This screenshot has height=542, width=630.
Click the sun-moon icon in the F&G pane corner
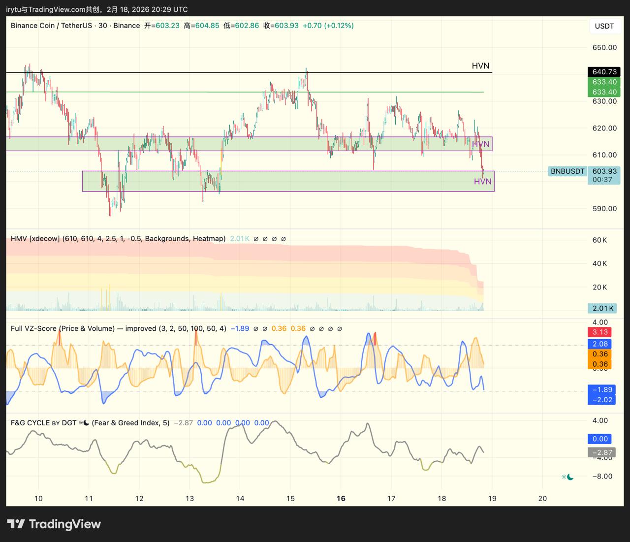tap(567, 477)
